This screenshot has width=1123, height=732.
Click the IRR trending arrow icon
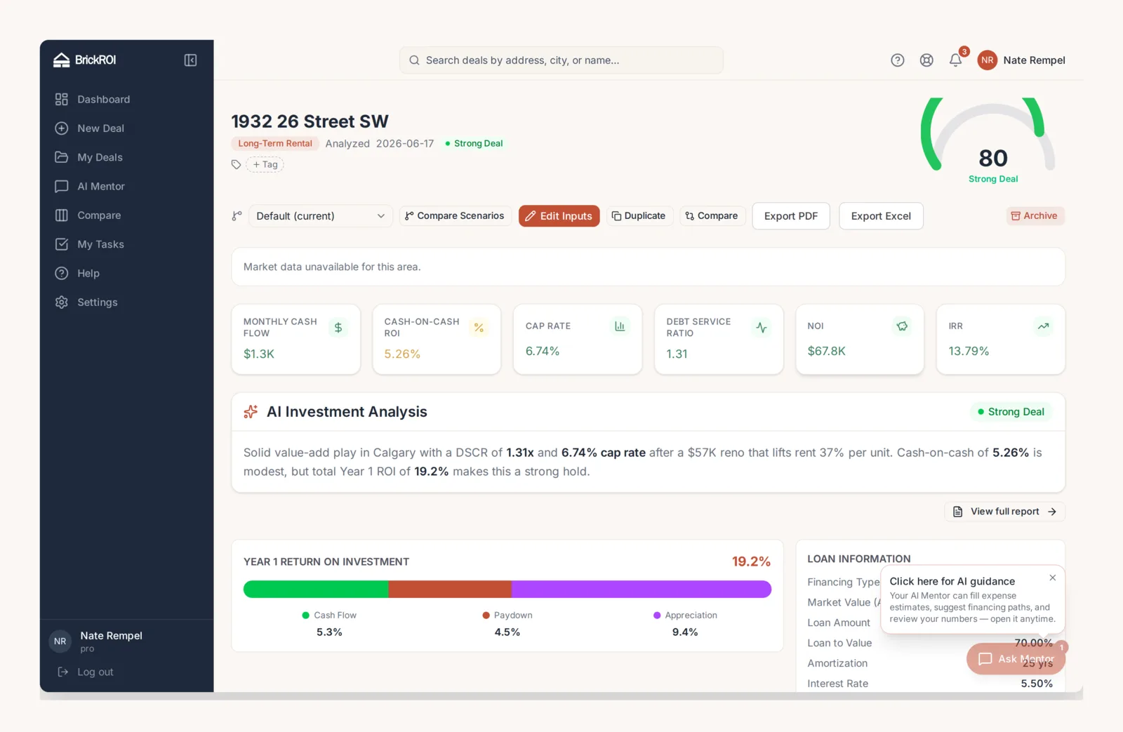click(1044, 326)
